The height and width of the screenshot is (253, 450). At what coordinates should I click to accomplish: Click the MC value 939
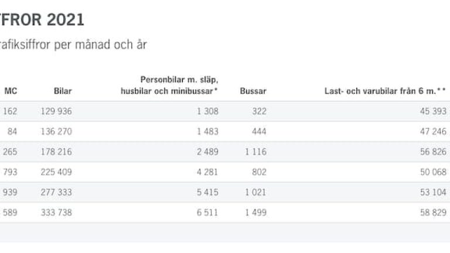[11, 192]
